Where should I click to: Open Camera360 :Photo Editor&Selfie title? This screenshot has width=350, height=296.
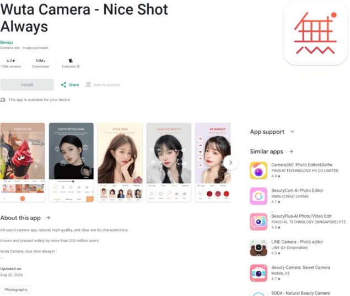[302, 165]
